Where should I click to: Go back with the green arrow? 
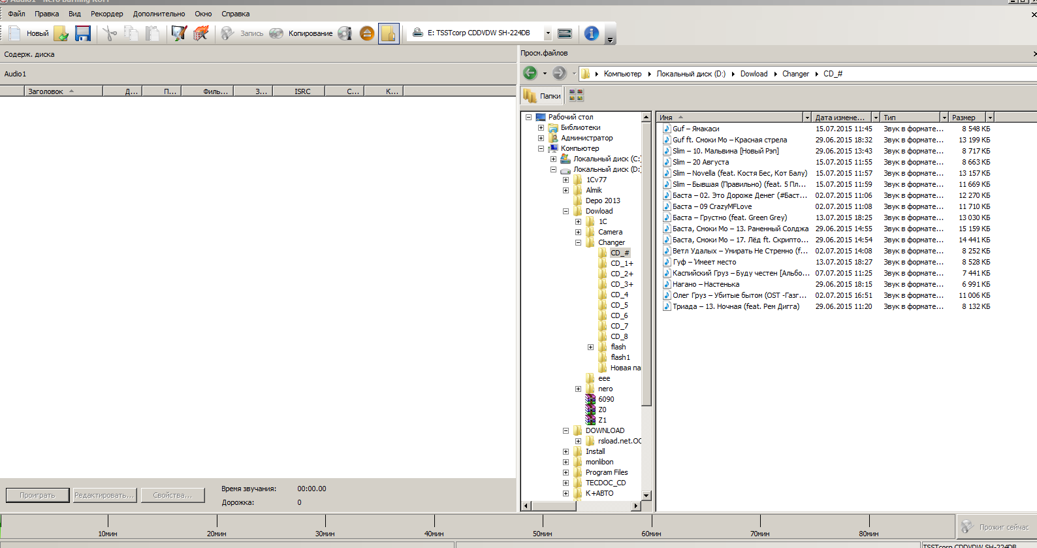[530, 73]
